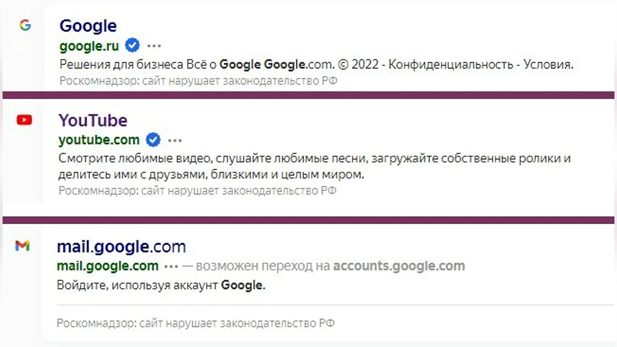Image resolution: width=617 pixels, height=347 pixels.
Task: Open the three-dot menu next to youtube.com
Action: 175,140
